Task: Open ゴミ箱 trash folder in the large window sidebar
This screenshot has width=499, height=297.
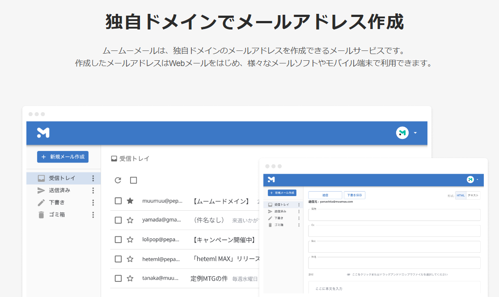Action: click(x=56, y=214)
